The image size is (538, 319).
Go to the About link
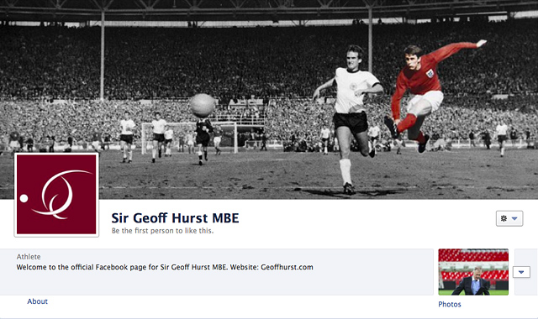pos(37,301)
